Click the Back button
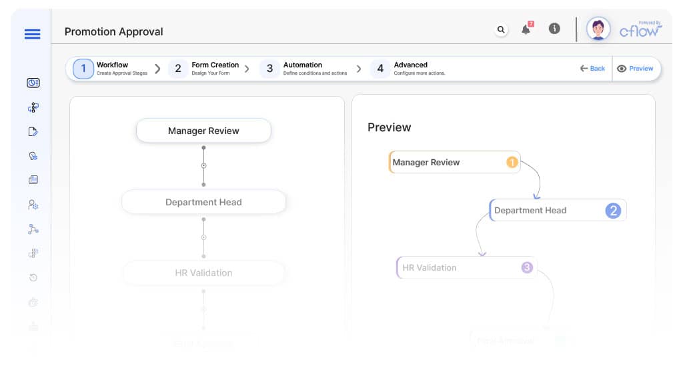Image resolution: width=683 pixels, height=384 pixels. 592,69
